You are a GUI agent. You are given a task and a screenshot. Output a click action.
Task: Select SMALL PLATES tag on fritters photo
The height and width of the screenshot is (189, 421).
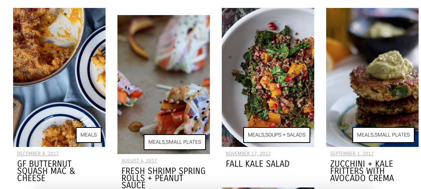(x=392, y=135)
